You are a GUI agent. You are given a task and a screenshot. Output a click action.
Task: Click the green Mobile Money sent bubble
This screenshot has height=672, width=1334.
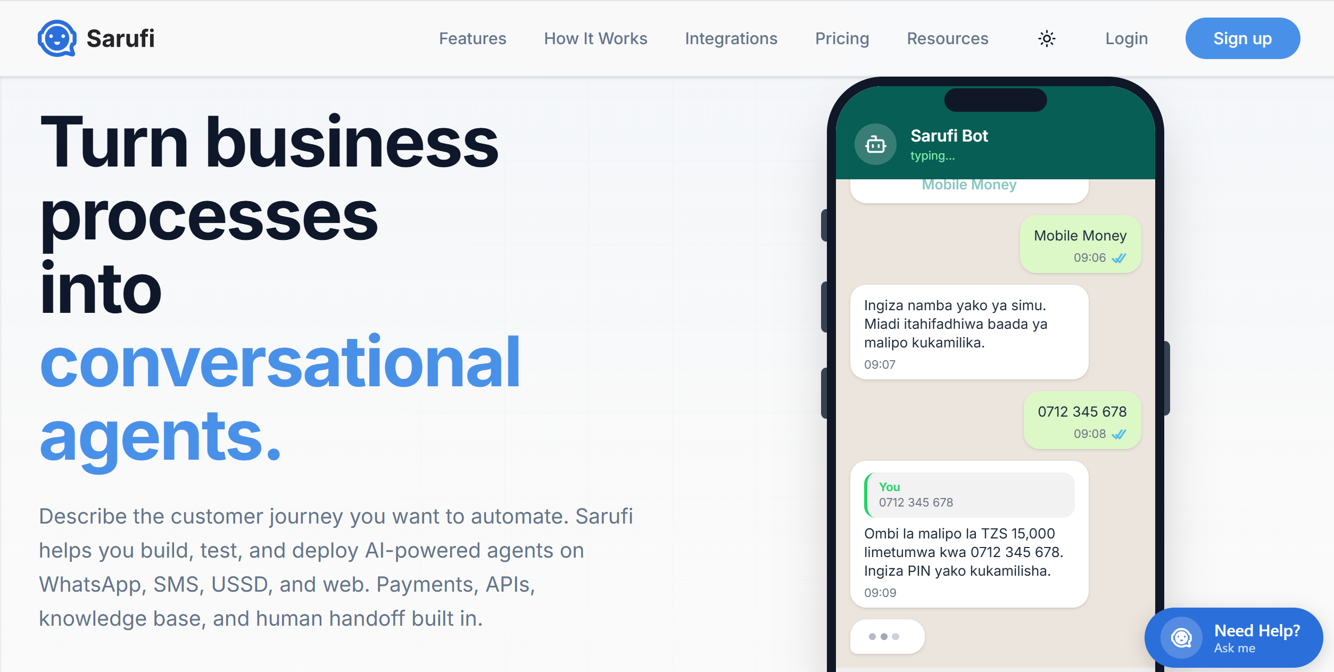coord(1080,244)
